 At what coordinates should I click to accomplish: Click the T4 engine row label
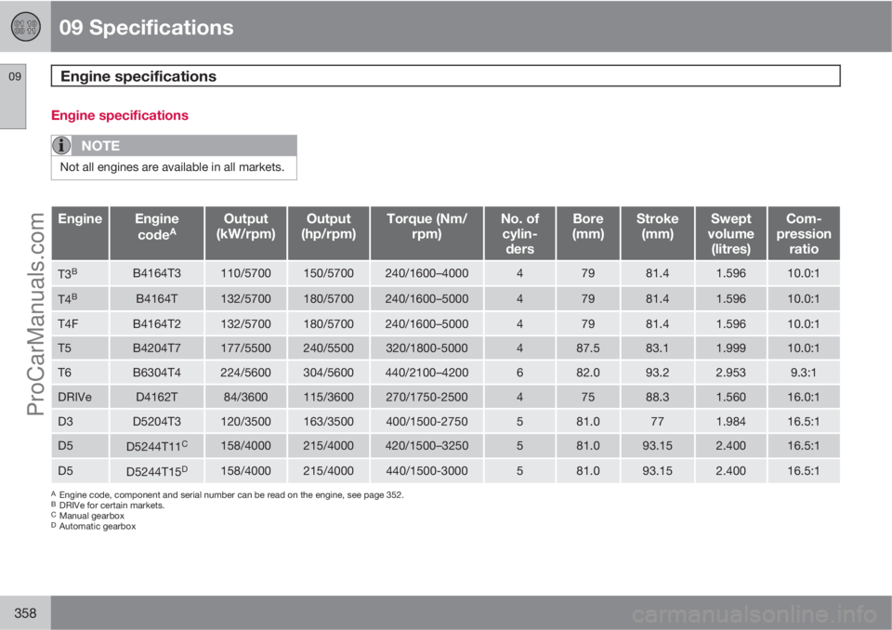click(x=68, y=299)
